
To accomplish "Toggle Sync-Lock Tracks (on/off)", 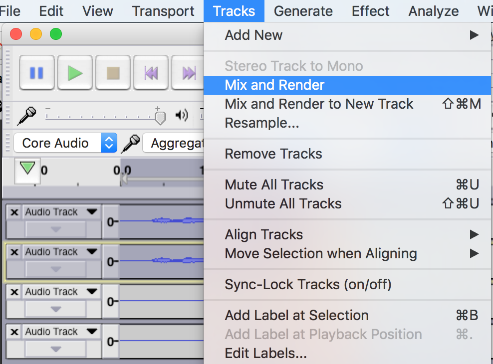I will tap(308, 284).
